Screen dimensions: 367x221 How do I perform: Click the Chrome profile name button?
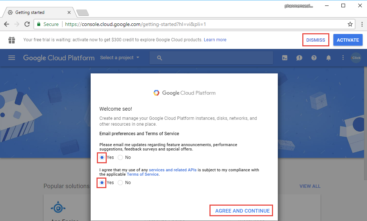tap(299, 6)
